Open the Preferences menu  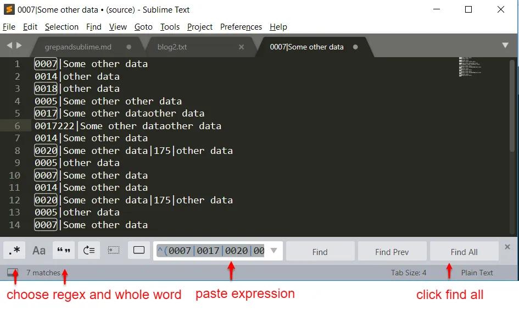[241, 27]
